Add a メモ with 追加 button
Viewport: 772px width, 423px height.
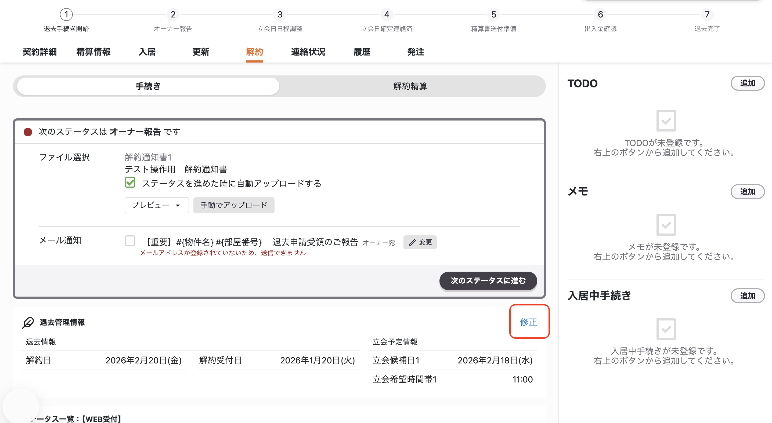(748, 192)
